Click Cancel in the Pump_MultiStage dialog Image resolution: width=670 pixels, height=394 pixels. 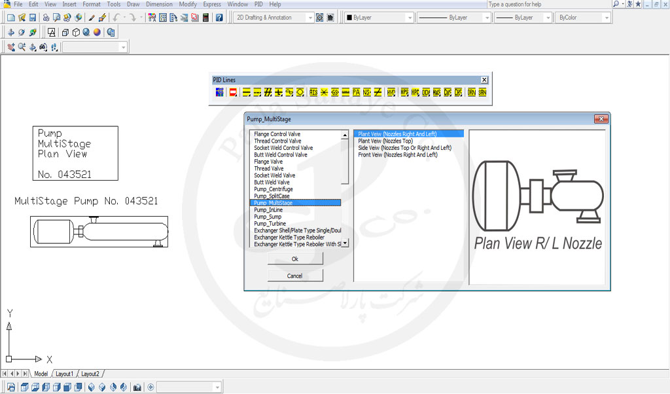[x=295, y=276]
